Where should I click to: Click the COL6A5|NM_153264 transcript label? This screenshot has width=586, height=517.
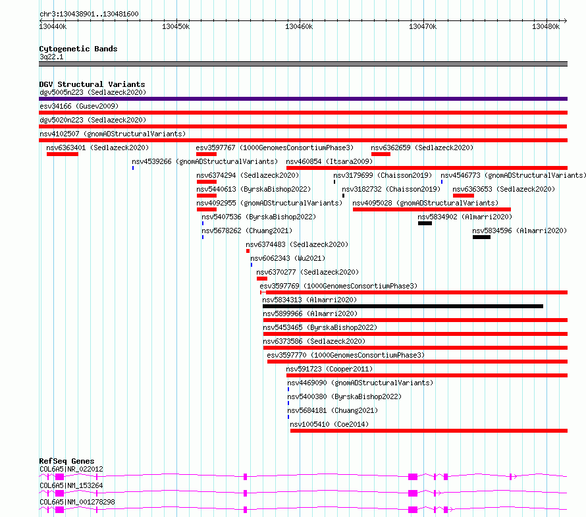click(71, 485)
